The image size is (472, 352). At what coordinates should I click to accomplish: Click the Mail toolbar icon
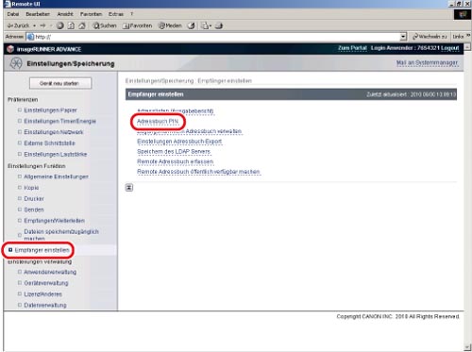(206, 25)
